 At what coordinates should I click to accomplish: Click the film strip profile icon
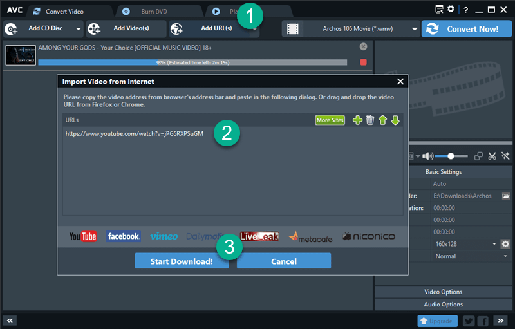tap(293, 29)
